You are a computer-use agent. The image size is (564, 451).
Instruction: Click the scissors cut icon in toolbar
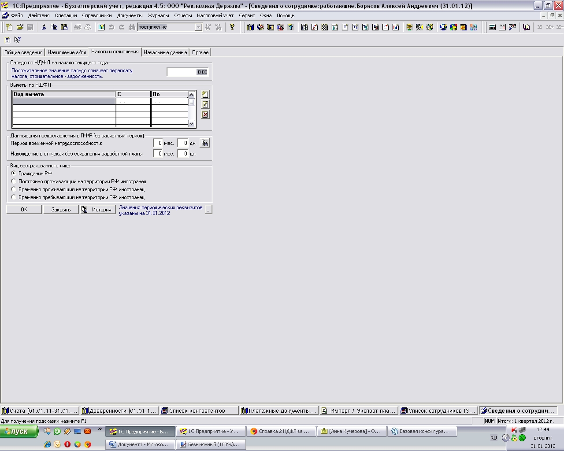click(44, 27)
